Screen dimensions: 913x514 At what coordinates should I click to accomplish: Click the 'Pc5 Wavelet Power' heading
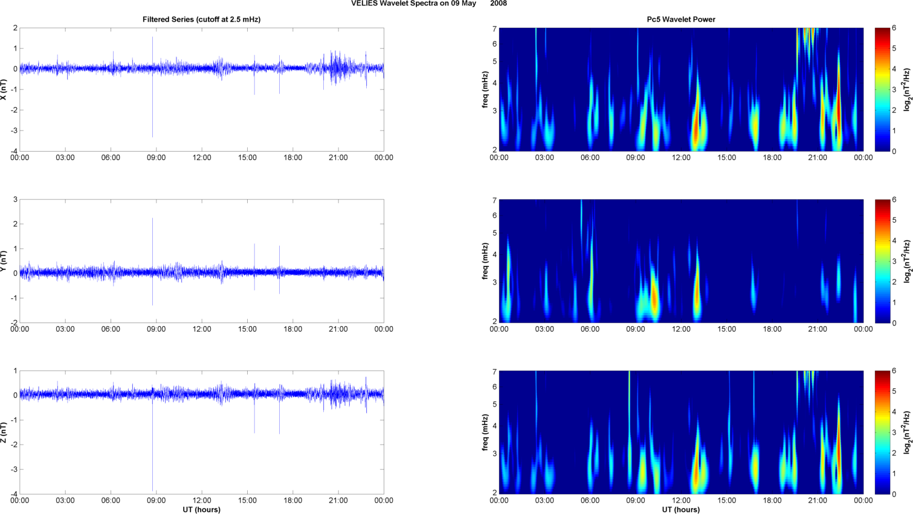pyautogui.click(x=681, y=19)
